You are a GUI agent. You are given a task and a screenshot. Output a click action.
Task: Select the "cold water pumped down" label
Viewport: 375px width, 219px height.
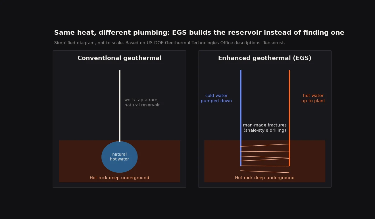(x=216, y=98)
